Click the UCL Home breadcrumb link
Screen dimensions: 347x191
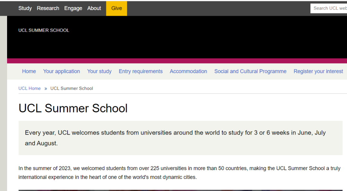click(x=30, y=88)
